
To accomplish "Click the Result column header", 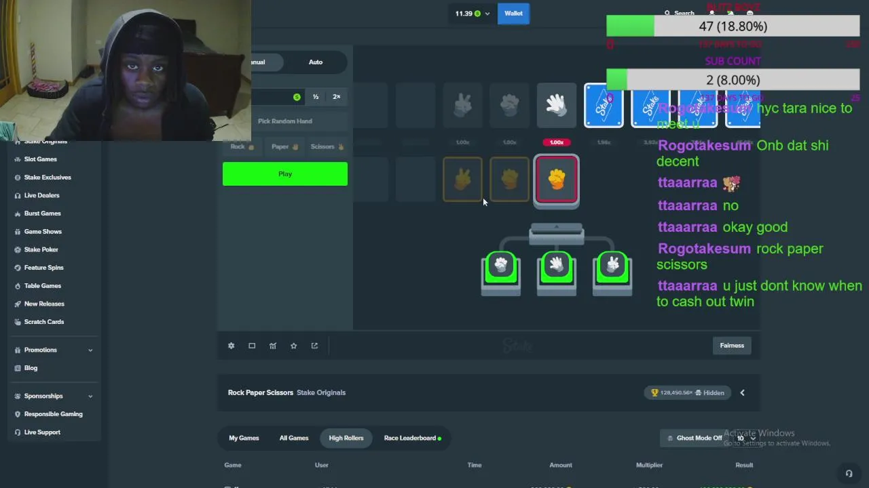I will point(744,465).
